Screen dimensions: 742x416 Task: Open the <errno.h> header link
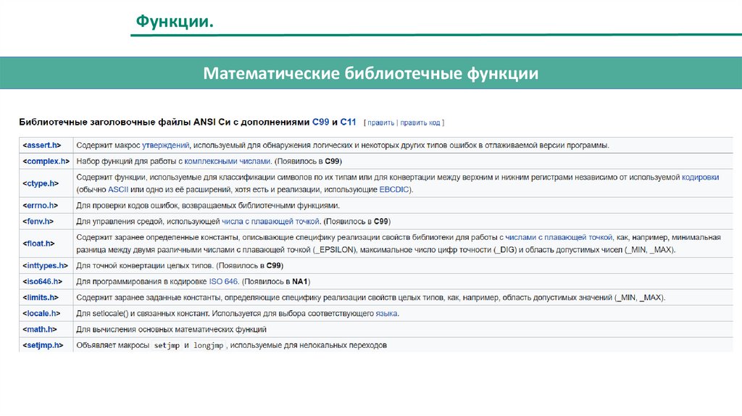41,205
